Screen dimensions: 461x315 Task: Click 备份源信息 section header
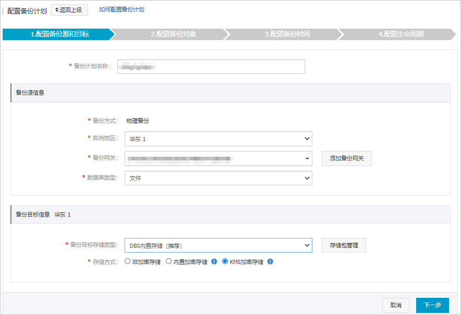pos(231,93)
